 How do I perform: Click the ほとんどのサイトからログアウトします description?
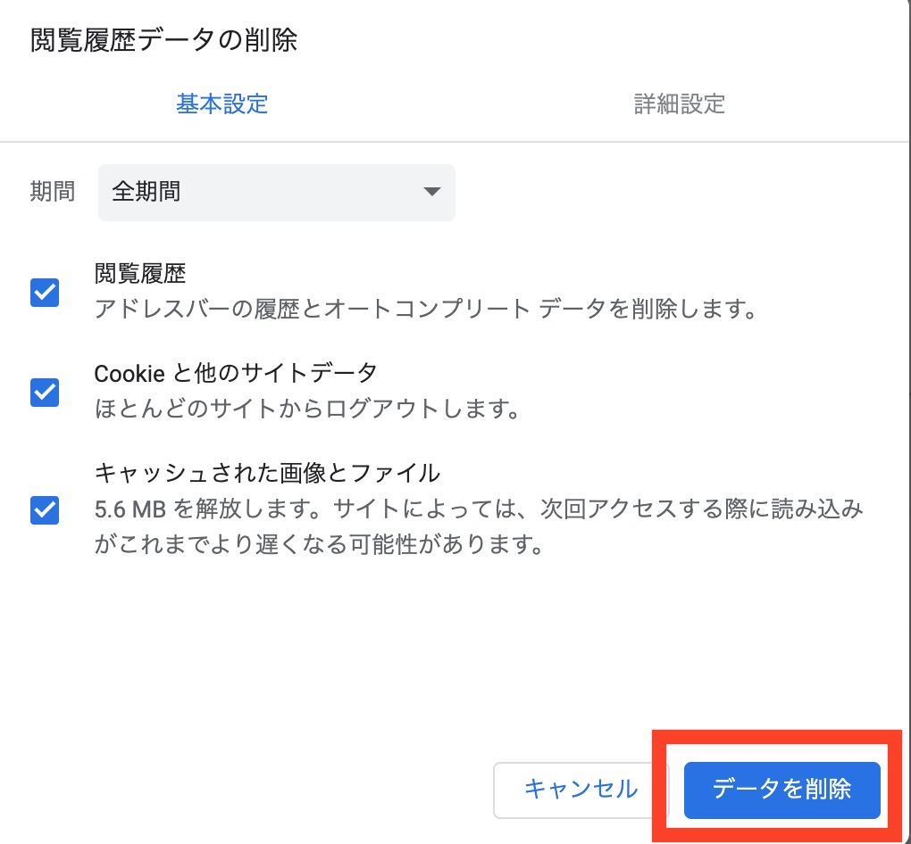307,410
